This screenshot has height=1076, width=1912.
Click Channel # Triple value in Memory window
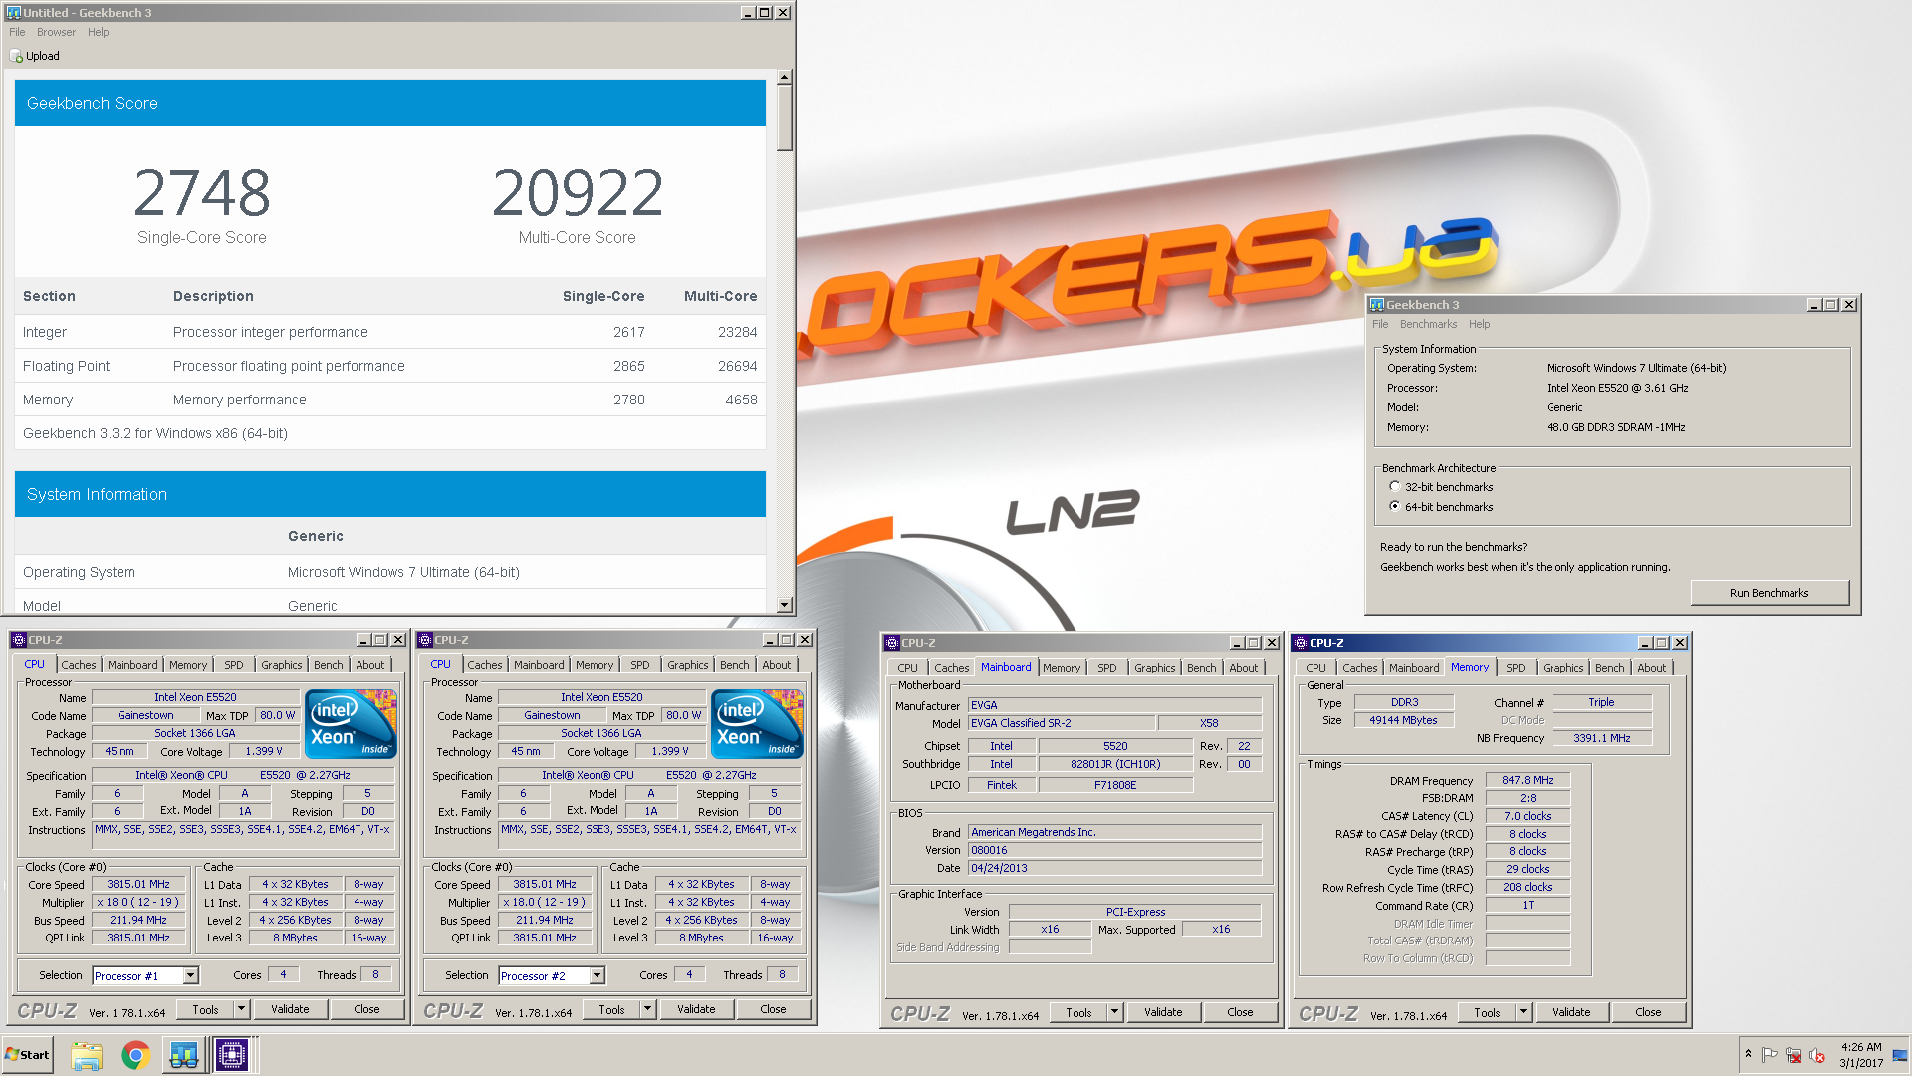click(1601, 702)
